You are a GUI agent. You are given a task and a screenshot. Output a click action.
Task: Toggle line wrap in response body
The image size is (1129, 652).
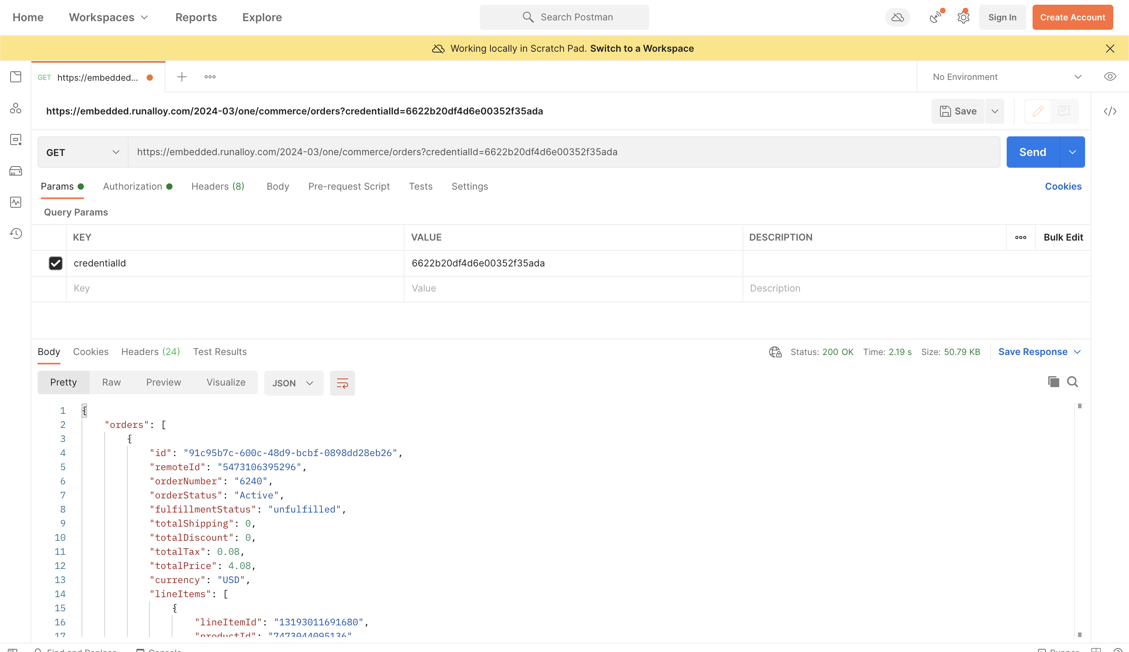pos(342,383)
